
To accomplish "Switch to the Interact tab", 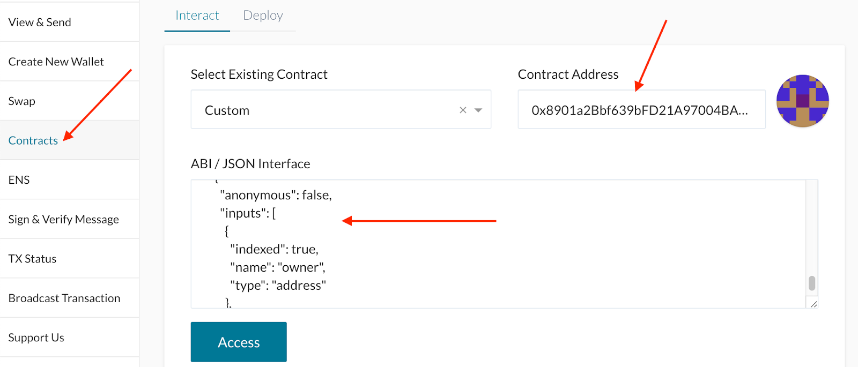I will click(x=197, y=16).
